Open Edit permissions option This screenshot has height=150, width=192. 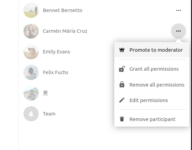152,100
